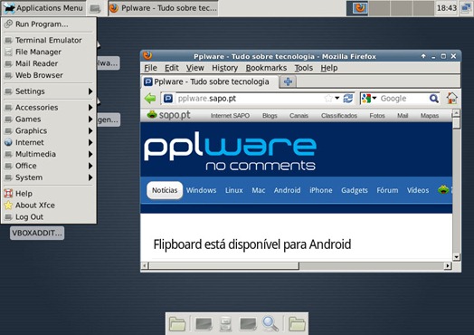Open the Fórum navigation link
This screenshot has width=474, height=335.
point(387,190)
